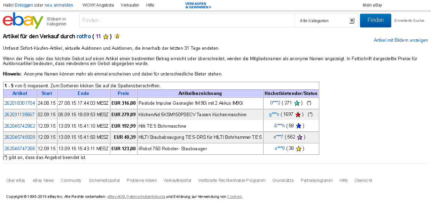Open seller profile rotfro
The width and height of the screenshot is (431, 216).
[84, 37]
